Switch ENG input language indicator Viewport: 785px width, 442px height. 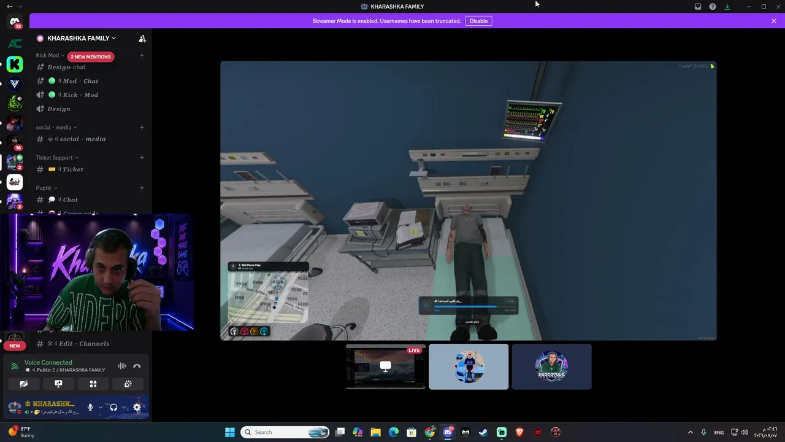[x=719, y=432]
